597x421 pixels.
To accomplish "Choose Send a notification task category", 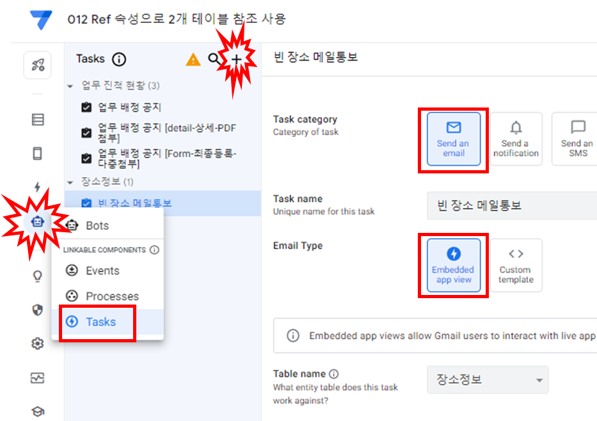I will 516,139.
